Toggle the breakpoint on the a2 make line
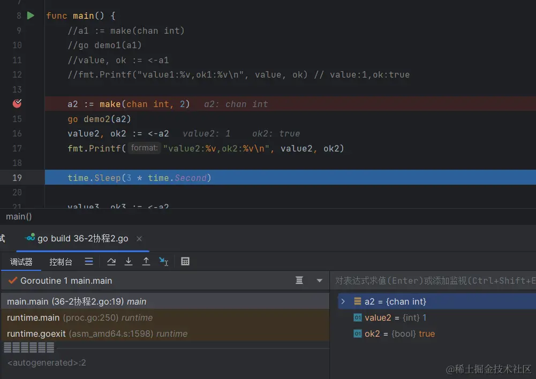536x379 pixels. point(17,104)
